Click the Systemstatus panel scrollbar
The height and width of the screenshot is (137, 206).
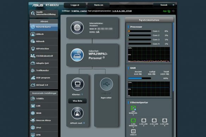173,57
